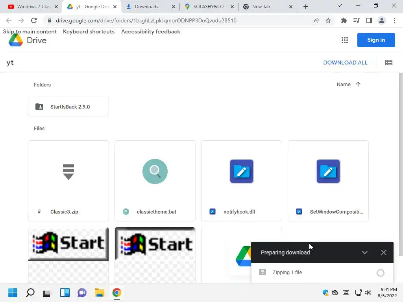Open Classic3.zip large archive preview icon
Image resolution: width=403 pixels, height=302 pixels.
click(x=68, y=171)
